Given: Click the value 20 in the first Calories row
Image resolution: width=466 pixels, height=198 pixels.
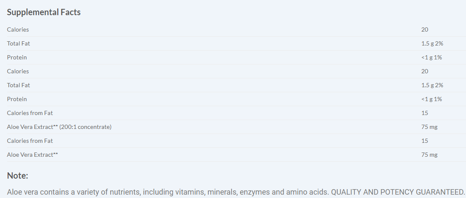Looking at the screenshot, I should 425,29.
